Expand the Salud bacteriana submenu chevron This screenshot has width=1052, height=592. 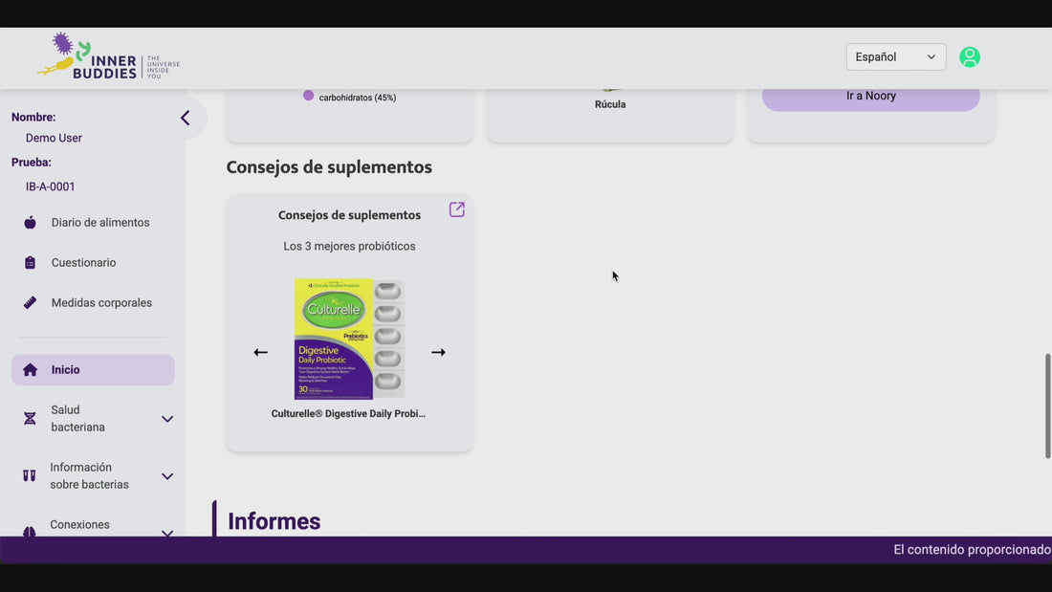pyautogui.click(x=167, y=419)
